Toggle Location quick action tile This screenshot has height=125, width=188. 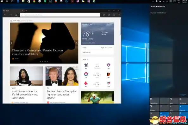tap(183, 115)
